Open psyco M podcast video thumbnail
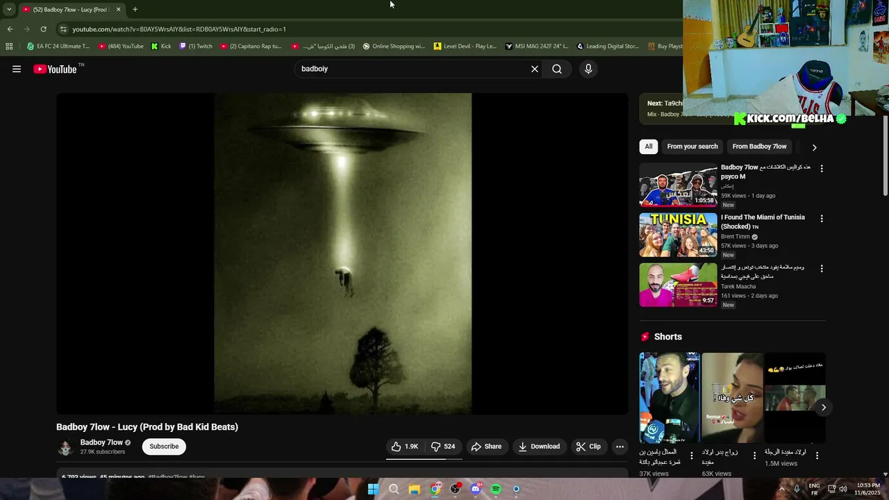This screenshot has width=889, height=500. tap(678, 185)
